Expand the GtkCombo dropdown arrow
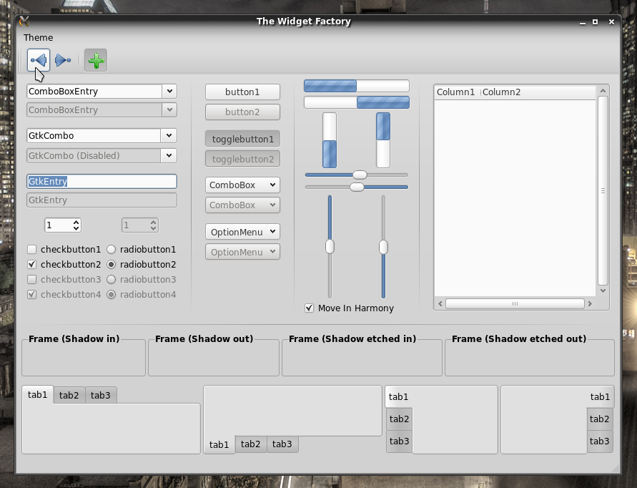Image resolution: width=637 pixels, height=488 pixels. coord(169,135)
